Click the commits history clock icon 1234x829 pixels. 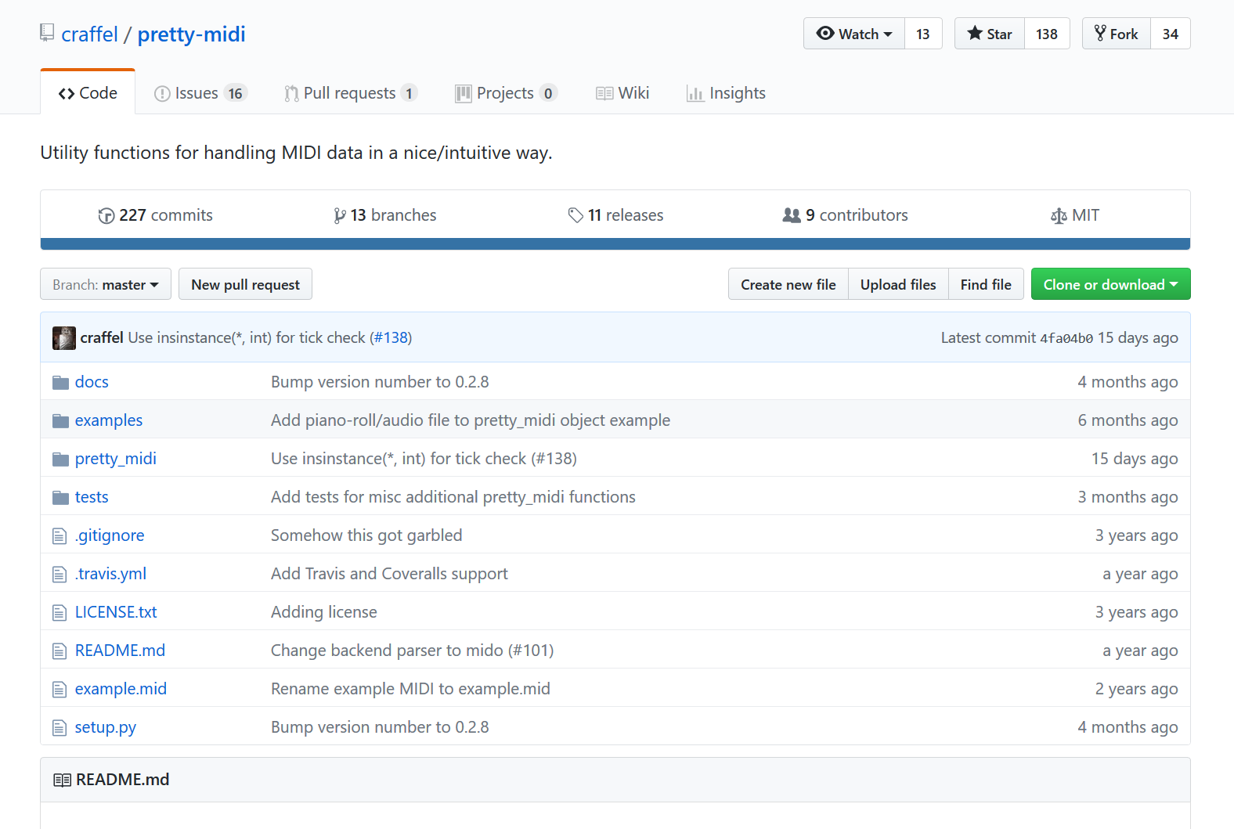click(106, 215)
